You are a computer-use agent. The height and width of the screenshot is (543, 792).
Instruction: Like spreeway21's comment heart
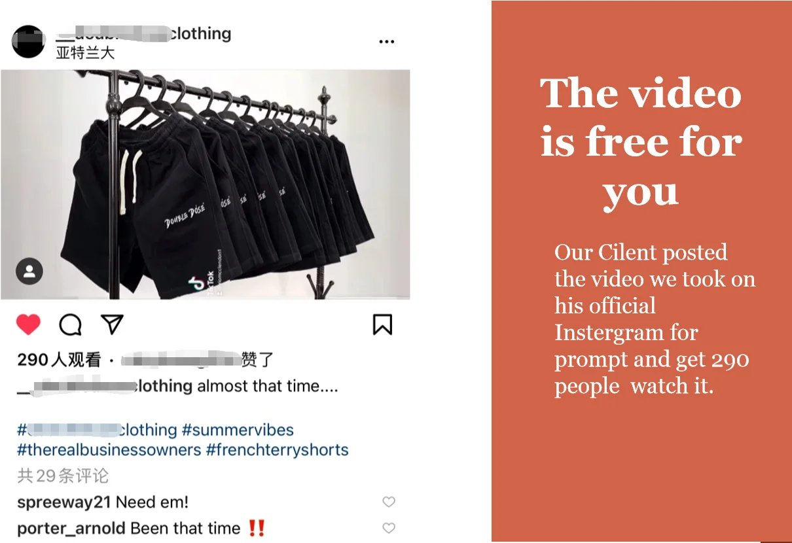(389, 502)
